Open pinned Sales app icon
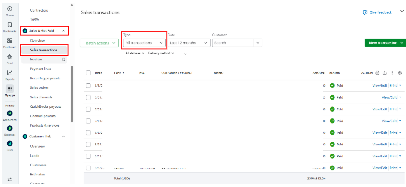Viewport: 406px width, 187px height. (9, 143)
